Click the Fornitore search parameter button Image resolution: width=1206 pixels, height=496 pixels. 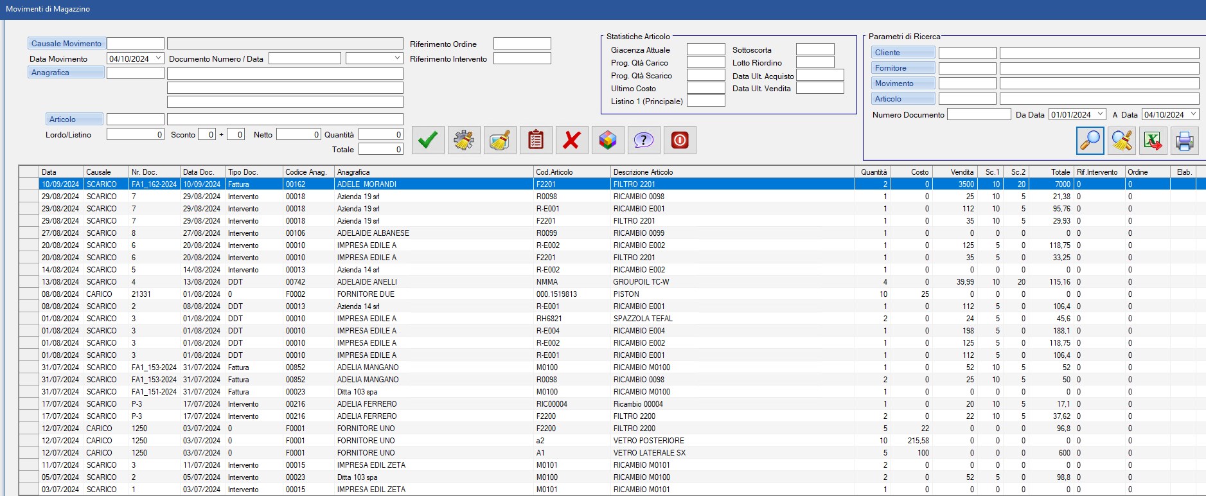(903, 68)
